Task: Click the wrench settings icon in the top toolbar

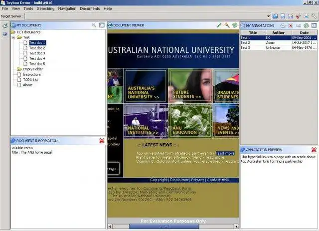Action: click(x=314, y=16)
